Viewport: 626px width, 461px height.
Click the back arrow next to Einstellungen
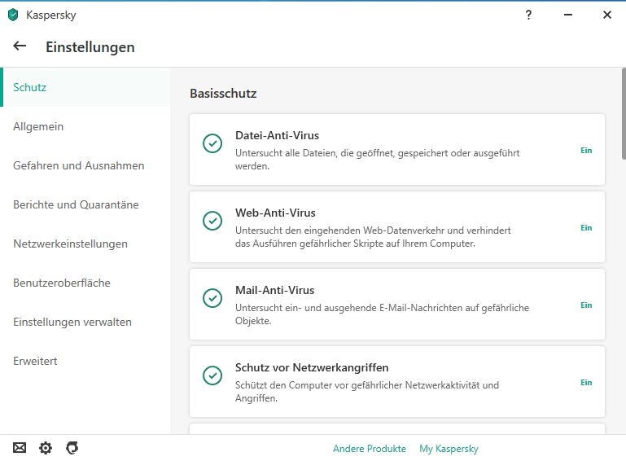(x=20, y=46)
